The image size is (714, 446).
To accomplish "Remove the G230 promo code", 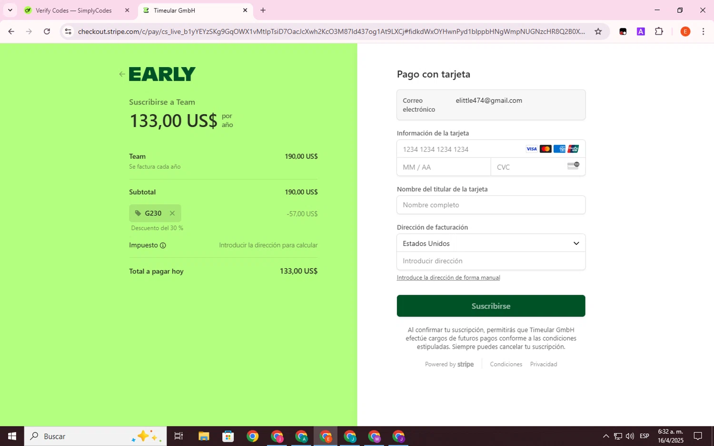I will point(172,213).
